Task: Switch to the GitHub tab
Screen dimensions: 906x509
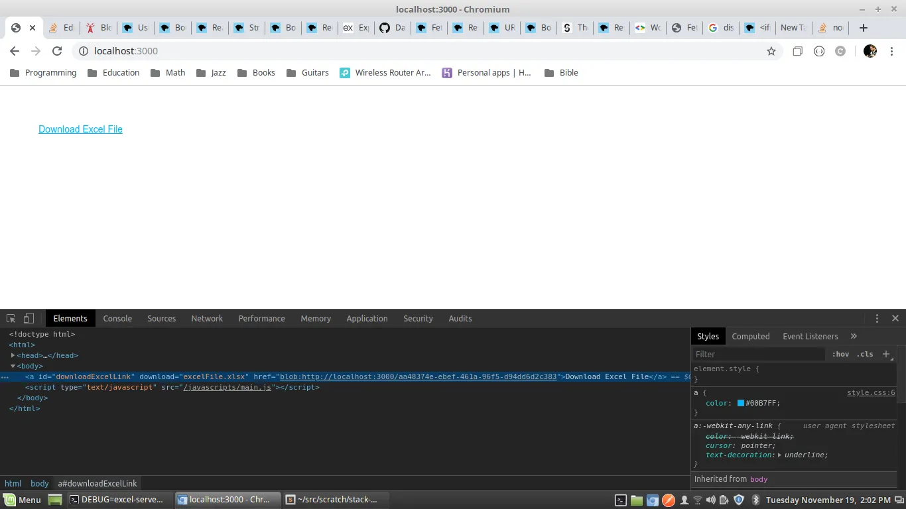Action: point(393,28)
